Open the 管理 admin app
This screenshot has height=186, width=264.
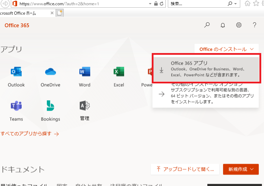85,106
